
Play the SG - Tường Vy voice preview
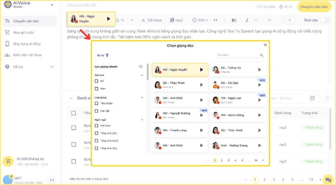click(x=259, y=70)
